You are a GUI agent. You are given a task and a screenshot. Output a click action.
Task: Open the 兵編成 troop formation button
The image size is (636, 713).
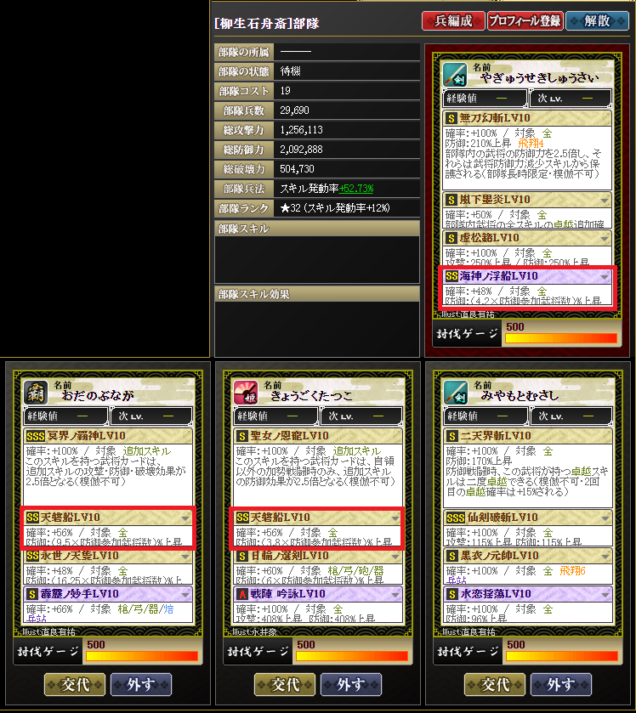point(453,21)
